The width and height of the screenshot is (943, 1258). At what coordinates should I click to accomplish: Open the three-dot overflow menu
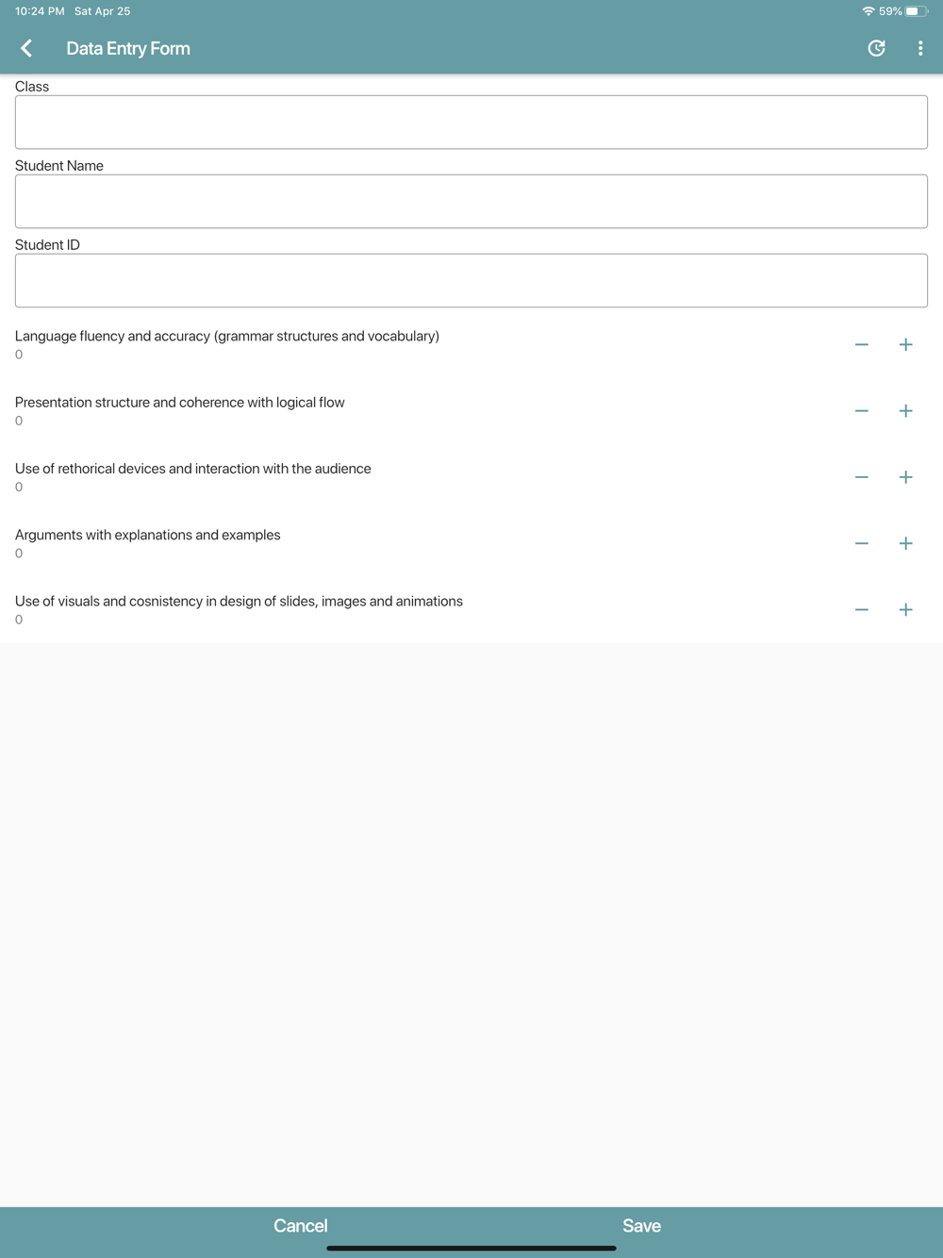point(920,48)
